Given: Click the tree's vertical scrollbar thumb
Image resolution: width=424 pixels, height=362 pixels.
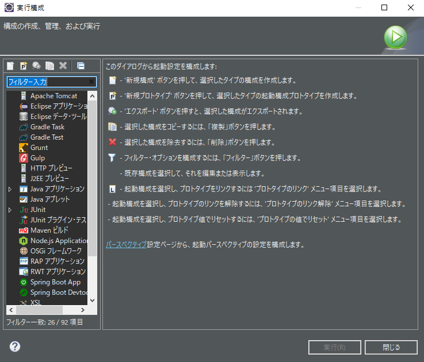Looking at the screenshot, I should (92, 178).
